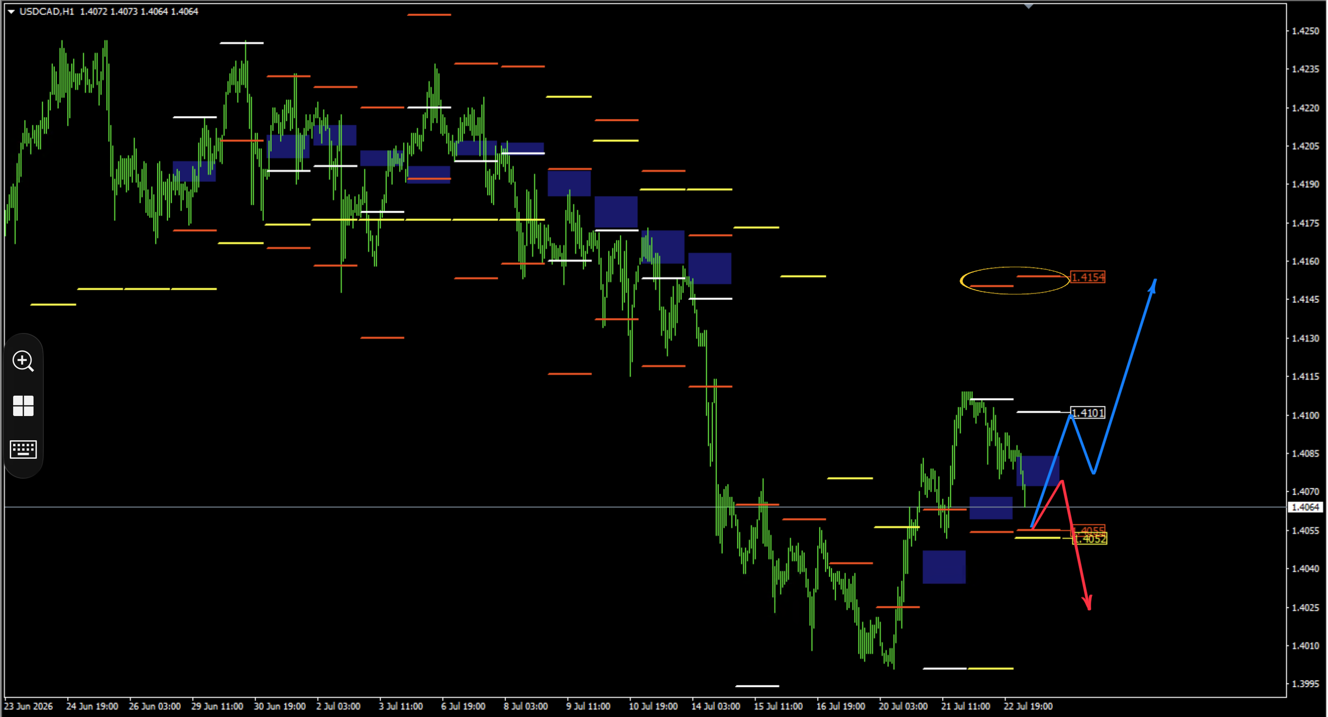Click the chart shift triangle marker at top
1328x717 pixels.
[1029, 6]
